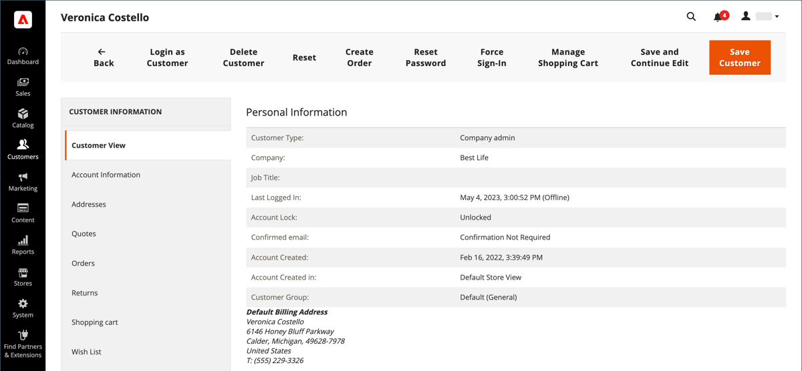The width and height of the screenshot is (802, 371).
Task: Click Login as Customer
Action: pyautogui.click(x=167, y=57)
